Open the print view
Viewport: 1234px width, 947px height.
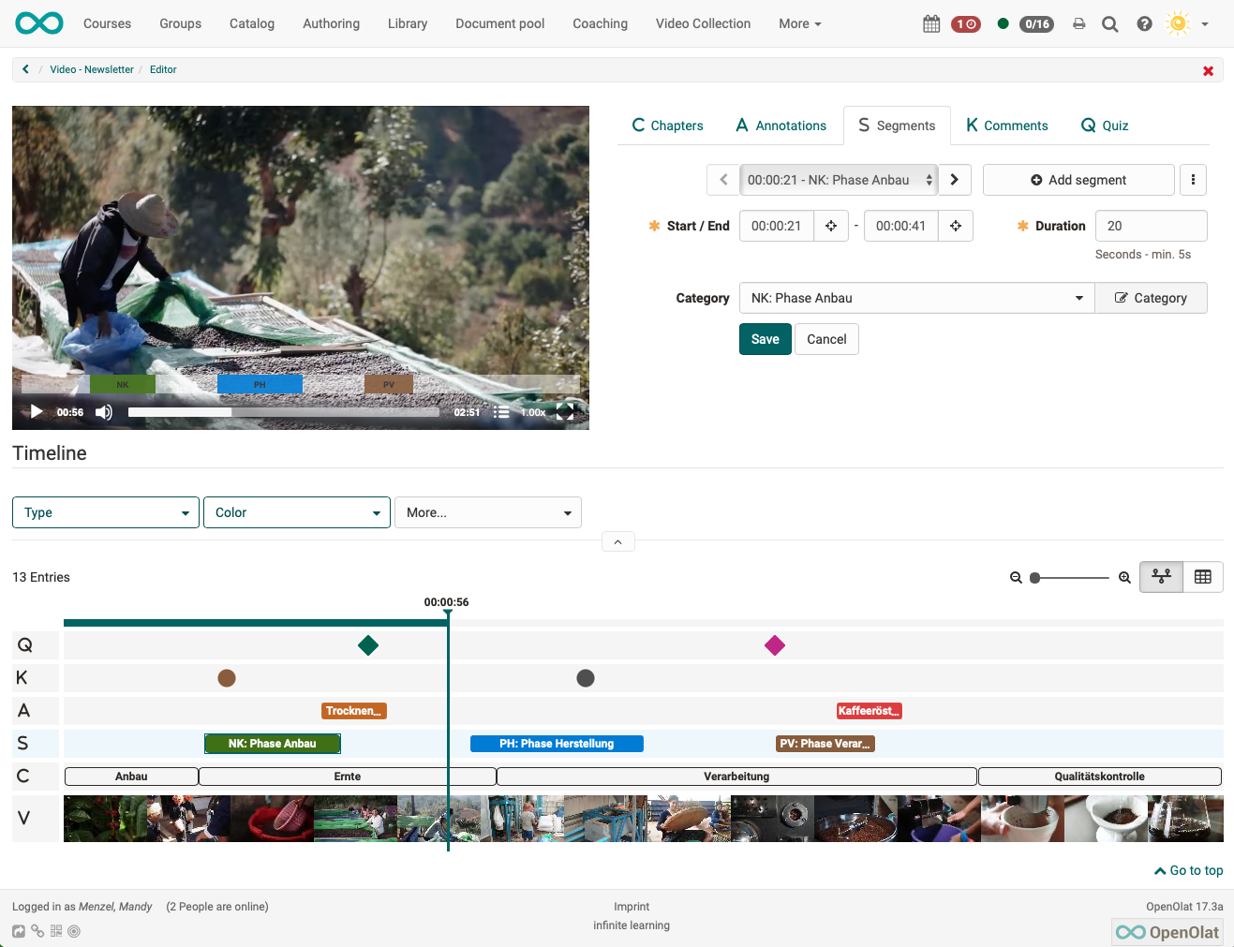(x=1078, y=23)
